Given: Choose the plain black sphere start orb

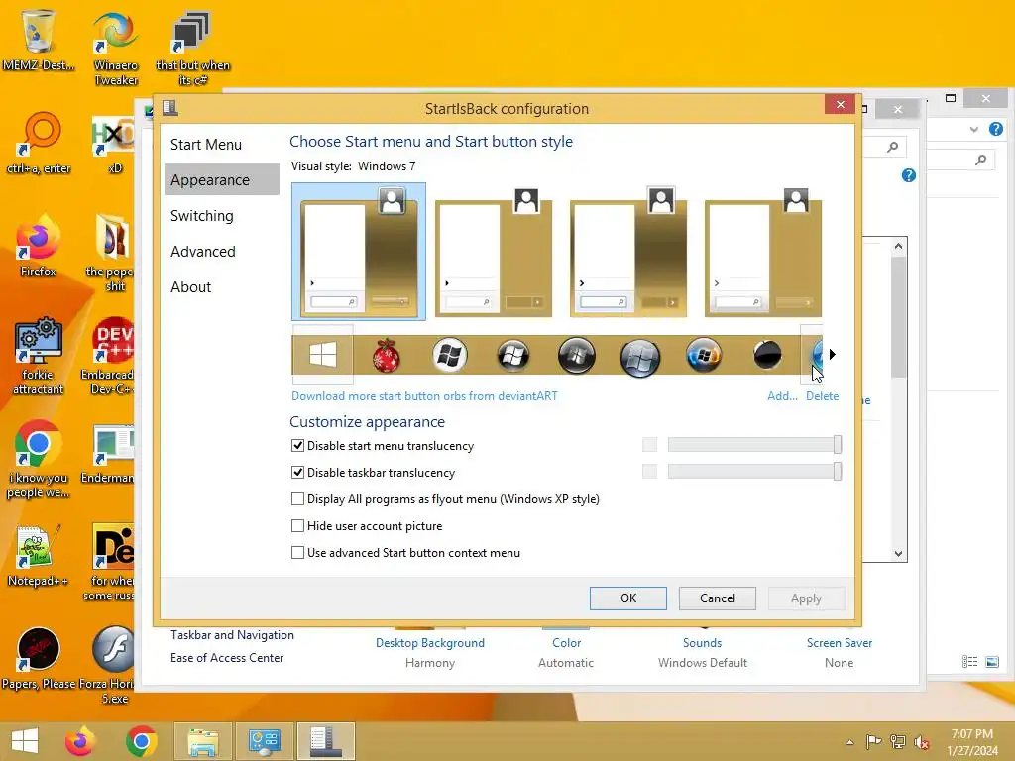Looking at the screenshot, I should (767, 356).
